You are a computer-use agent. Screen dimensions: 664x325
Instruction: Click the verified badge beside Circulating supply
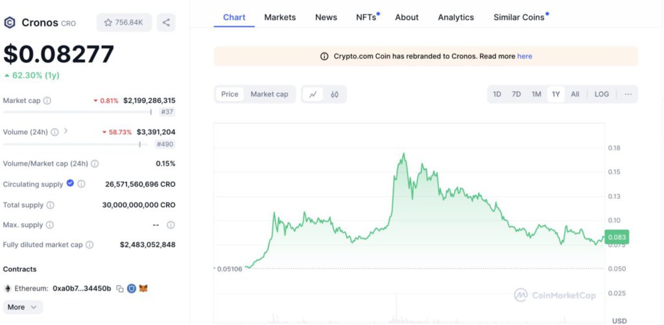point(70,183)
